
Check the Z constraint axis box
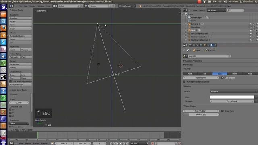coord(10,116)
